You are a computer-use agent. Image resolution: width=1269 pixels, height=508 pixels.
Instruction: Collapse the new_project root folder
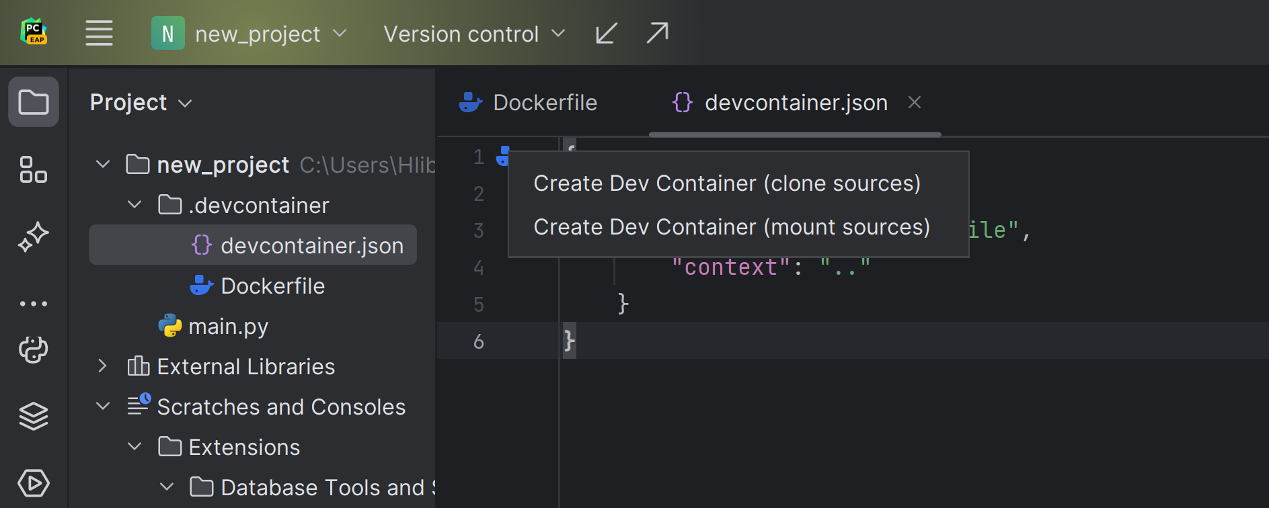click(103, 164)
